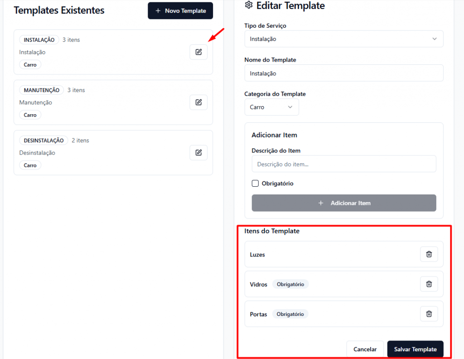Delete the Vidros item with trash icon
This screenshot has width=464, height=359.
pyautogui.click(x=429, y=284)
